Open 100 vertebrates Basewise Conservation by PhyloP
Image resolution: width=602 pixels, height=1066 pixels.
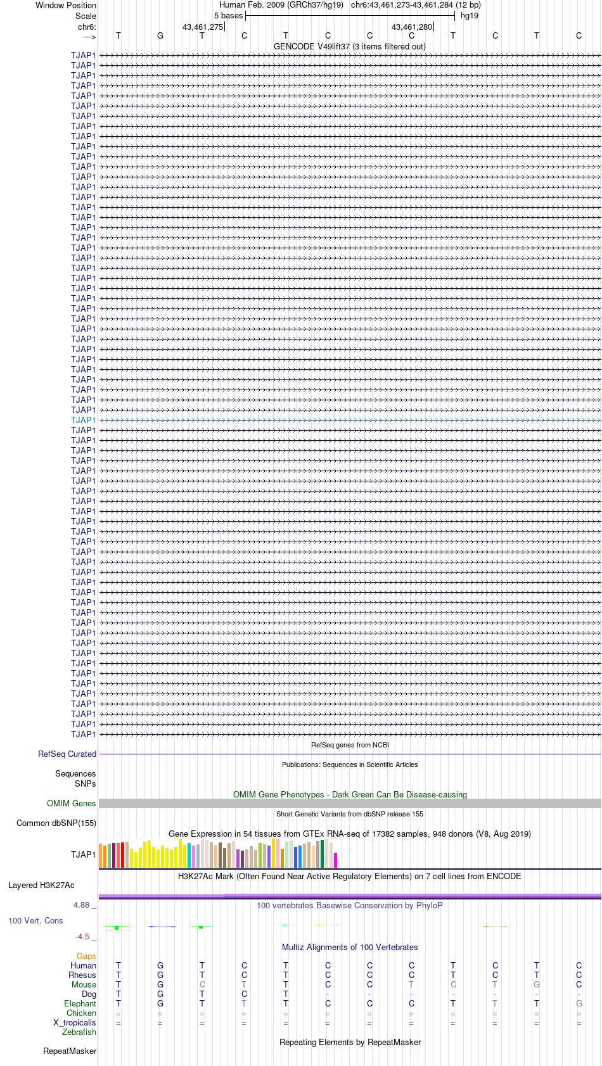(350, 905)
